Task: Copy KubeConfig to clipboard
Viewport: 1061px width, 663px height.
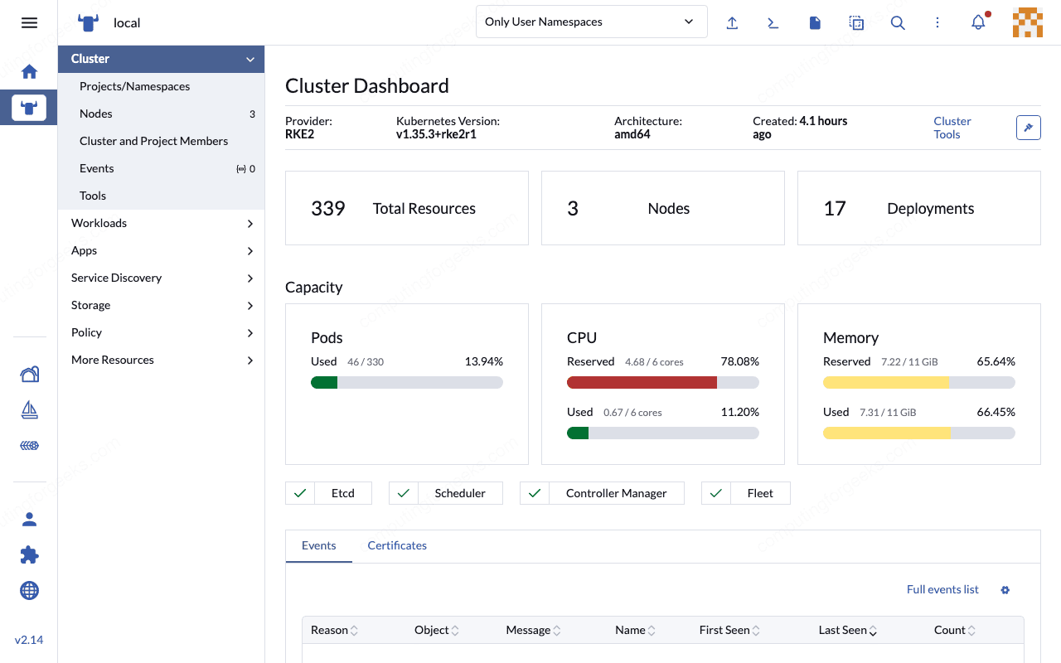Action: (x=856, y=22)
